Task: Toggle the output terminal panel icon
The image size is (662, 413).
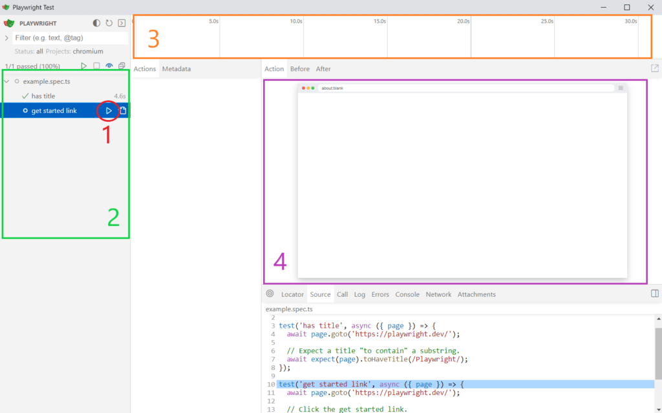Action: tap(122, 23)
